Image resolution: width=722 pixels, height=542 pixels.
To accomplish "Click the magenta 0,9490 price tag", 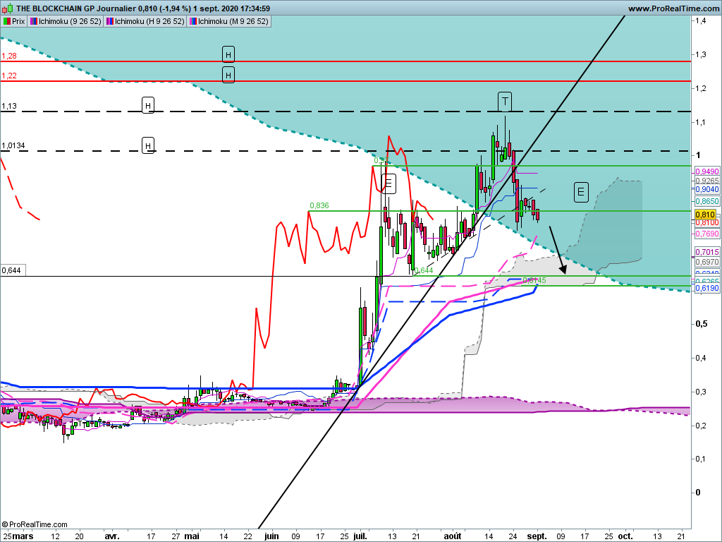I will pyautogui.click(x=706, y=171).
